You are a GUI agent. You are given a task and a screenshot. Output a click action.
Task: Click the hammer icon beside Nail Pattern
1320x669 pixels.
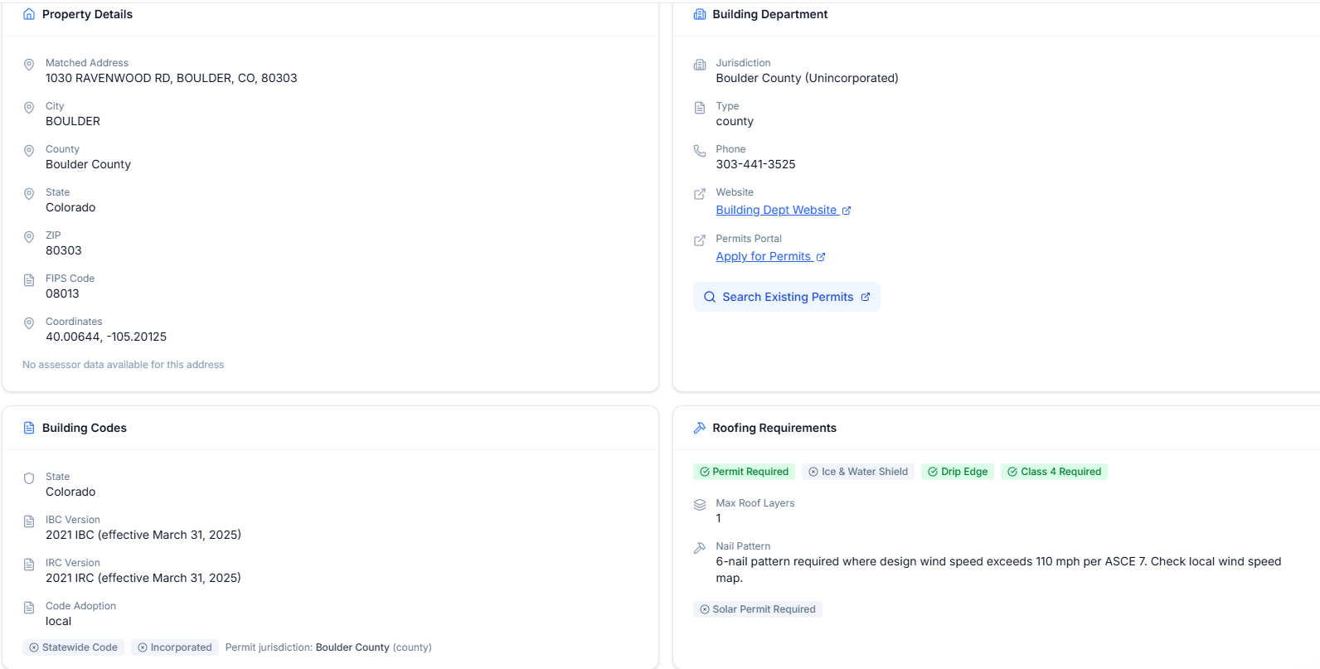click(x=700, y=548)
